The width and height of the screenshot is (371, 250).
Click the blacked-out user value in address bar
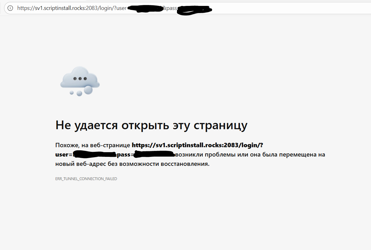pos(145,8)
